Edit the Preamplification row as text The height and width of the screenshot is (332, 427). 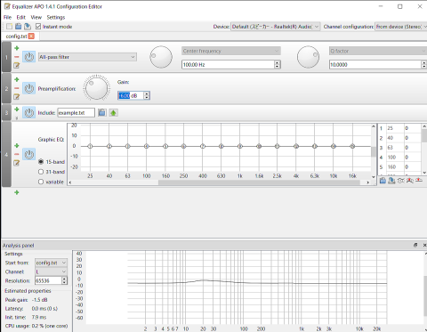pyautogui.click(x=17, y=96)
